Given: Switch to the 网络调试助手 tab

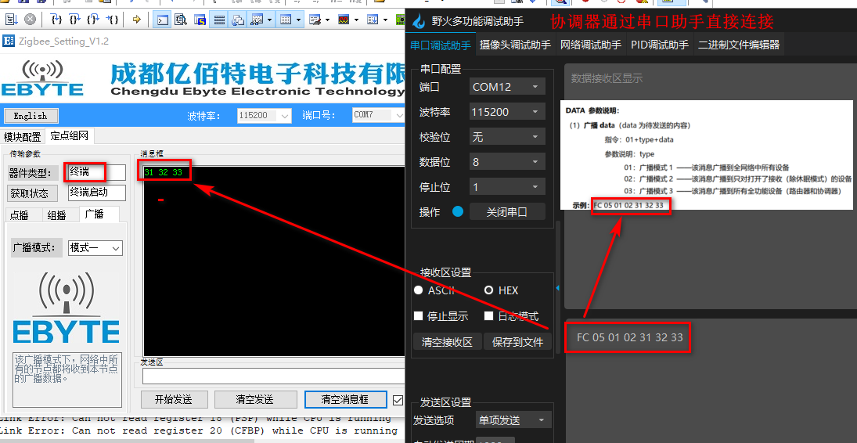Looking at the screenshot, I should (x=591, y=45).
